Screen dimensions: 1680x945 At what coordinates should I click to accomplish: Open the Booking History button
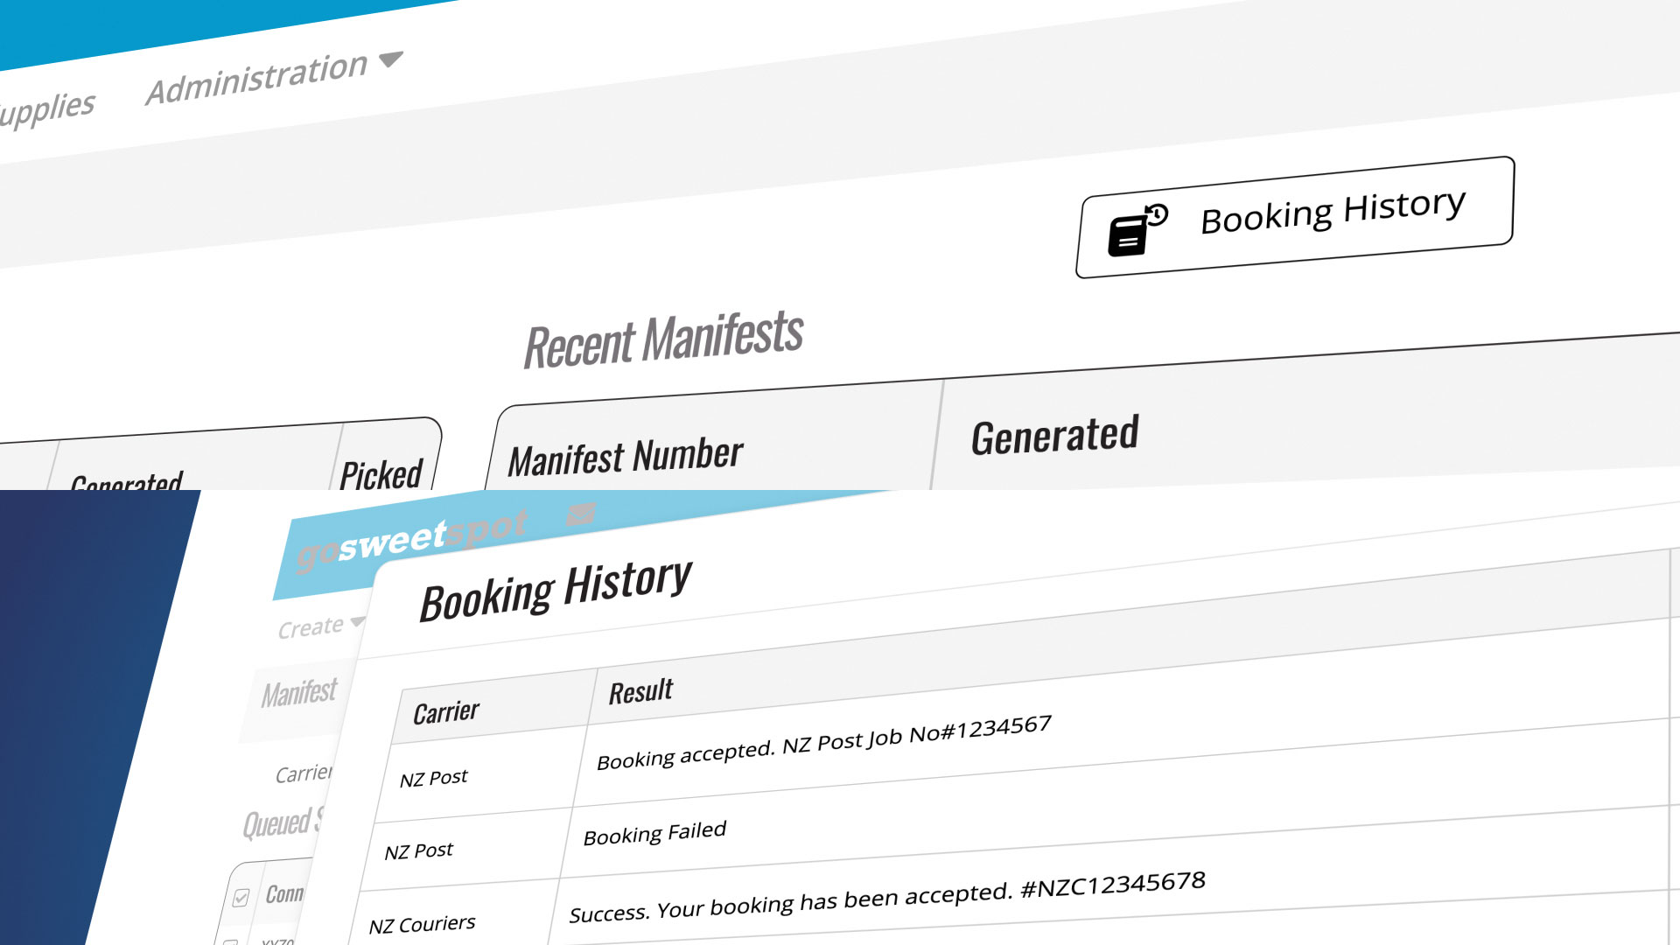pos(1295,218)
